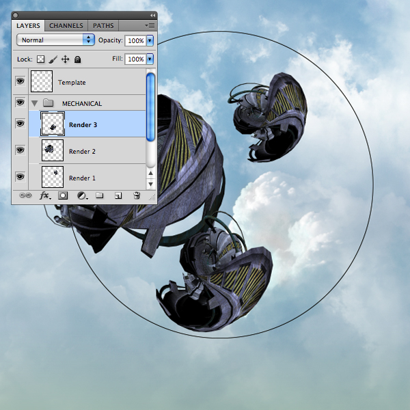Toggle Lock all padlock icon

click(77, 59)
